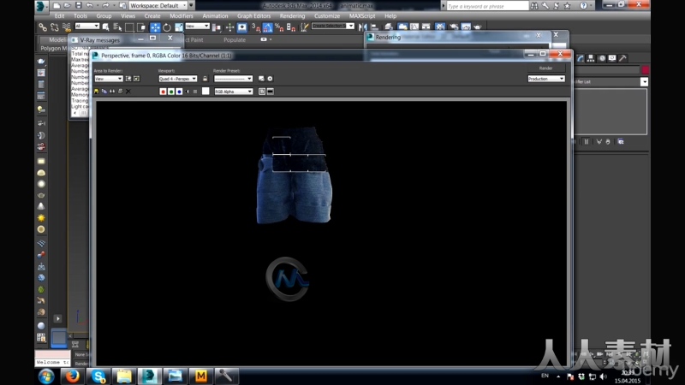This screenshot has width=685, height=385.
Task: Click the Select and Rotate tool
Action: point(167,27)
